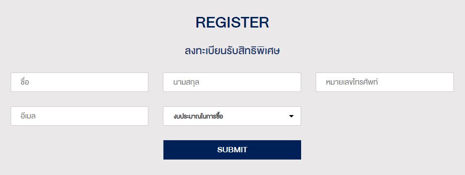Viewport: 465px width, 175px height.
Task: Select the หมายเลขโทรศัพท์ phone number field
Action: click(x=385, y=82)
